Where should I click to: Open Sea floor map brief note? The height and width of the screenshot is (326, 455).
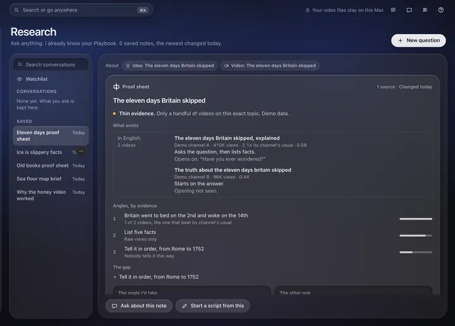point(51,179)
